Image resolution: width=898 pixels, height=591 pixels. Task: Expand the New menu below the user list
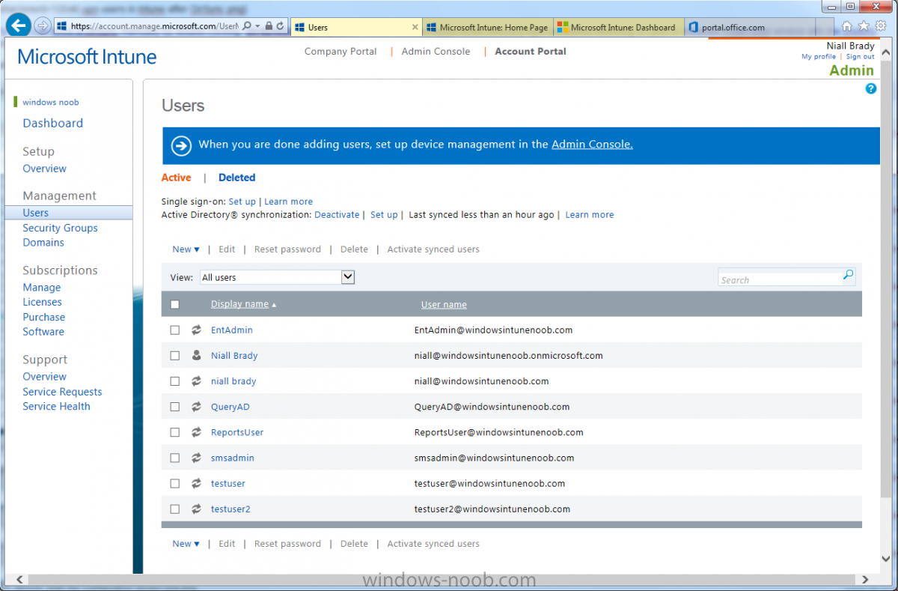tap(186, 544)
